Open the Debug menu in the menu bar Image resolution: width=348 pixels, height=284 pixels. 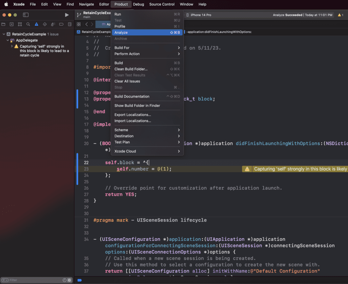point(138,4)
